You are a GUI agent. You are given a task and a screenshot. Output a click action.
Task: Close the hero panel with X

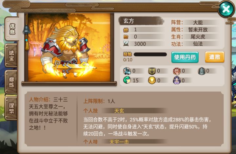click(226, 9)
